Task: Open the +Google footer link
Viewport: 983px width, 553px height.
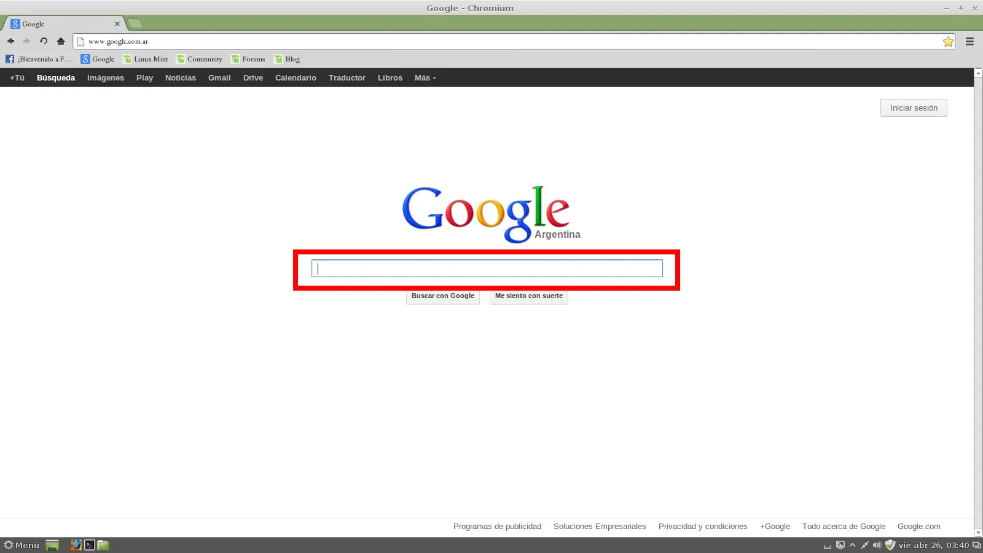Action: point(775,527)
